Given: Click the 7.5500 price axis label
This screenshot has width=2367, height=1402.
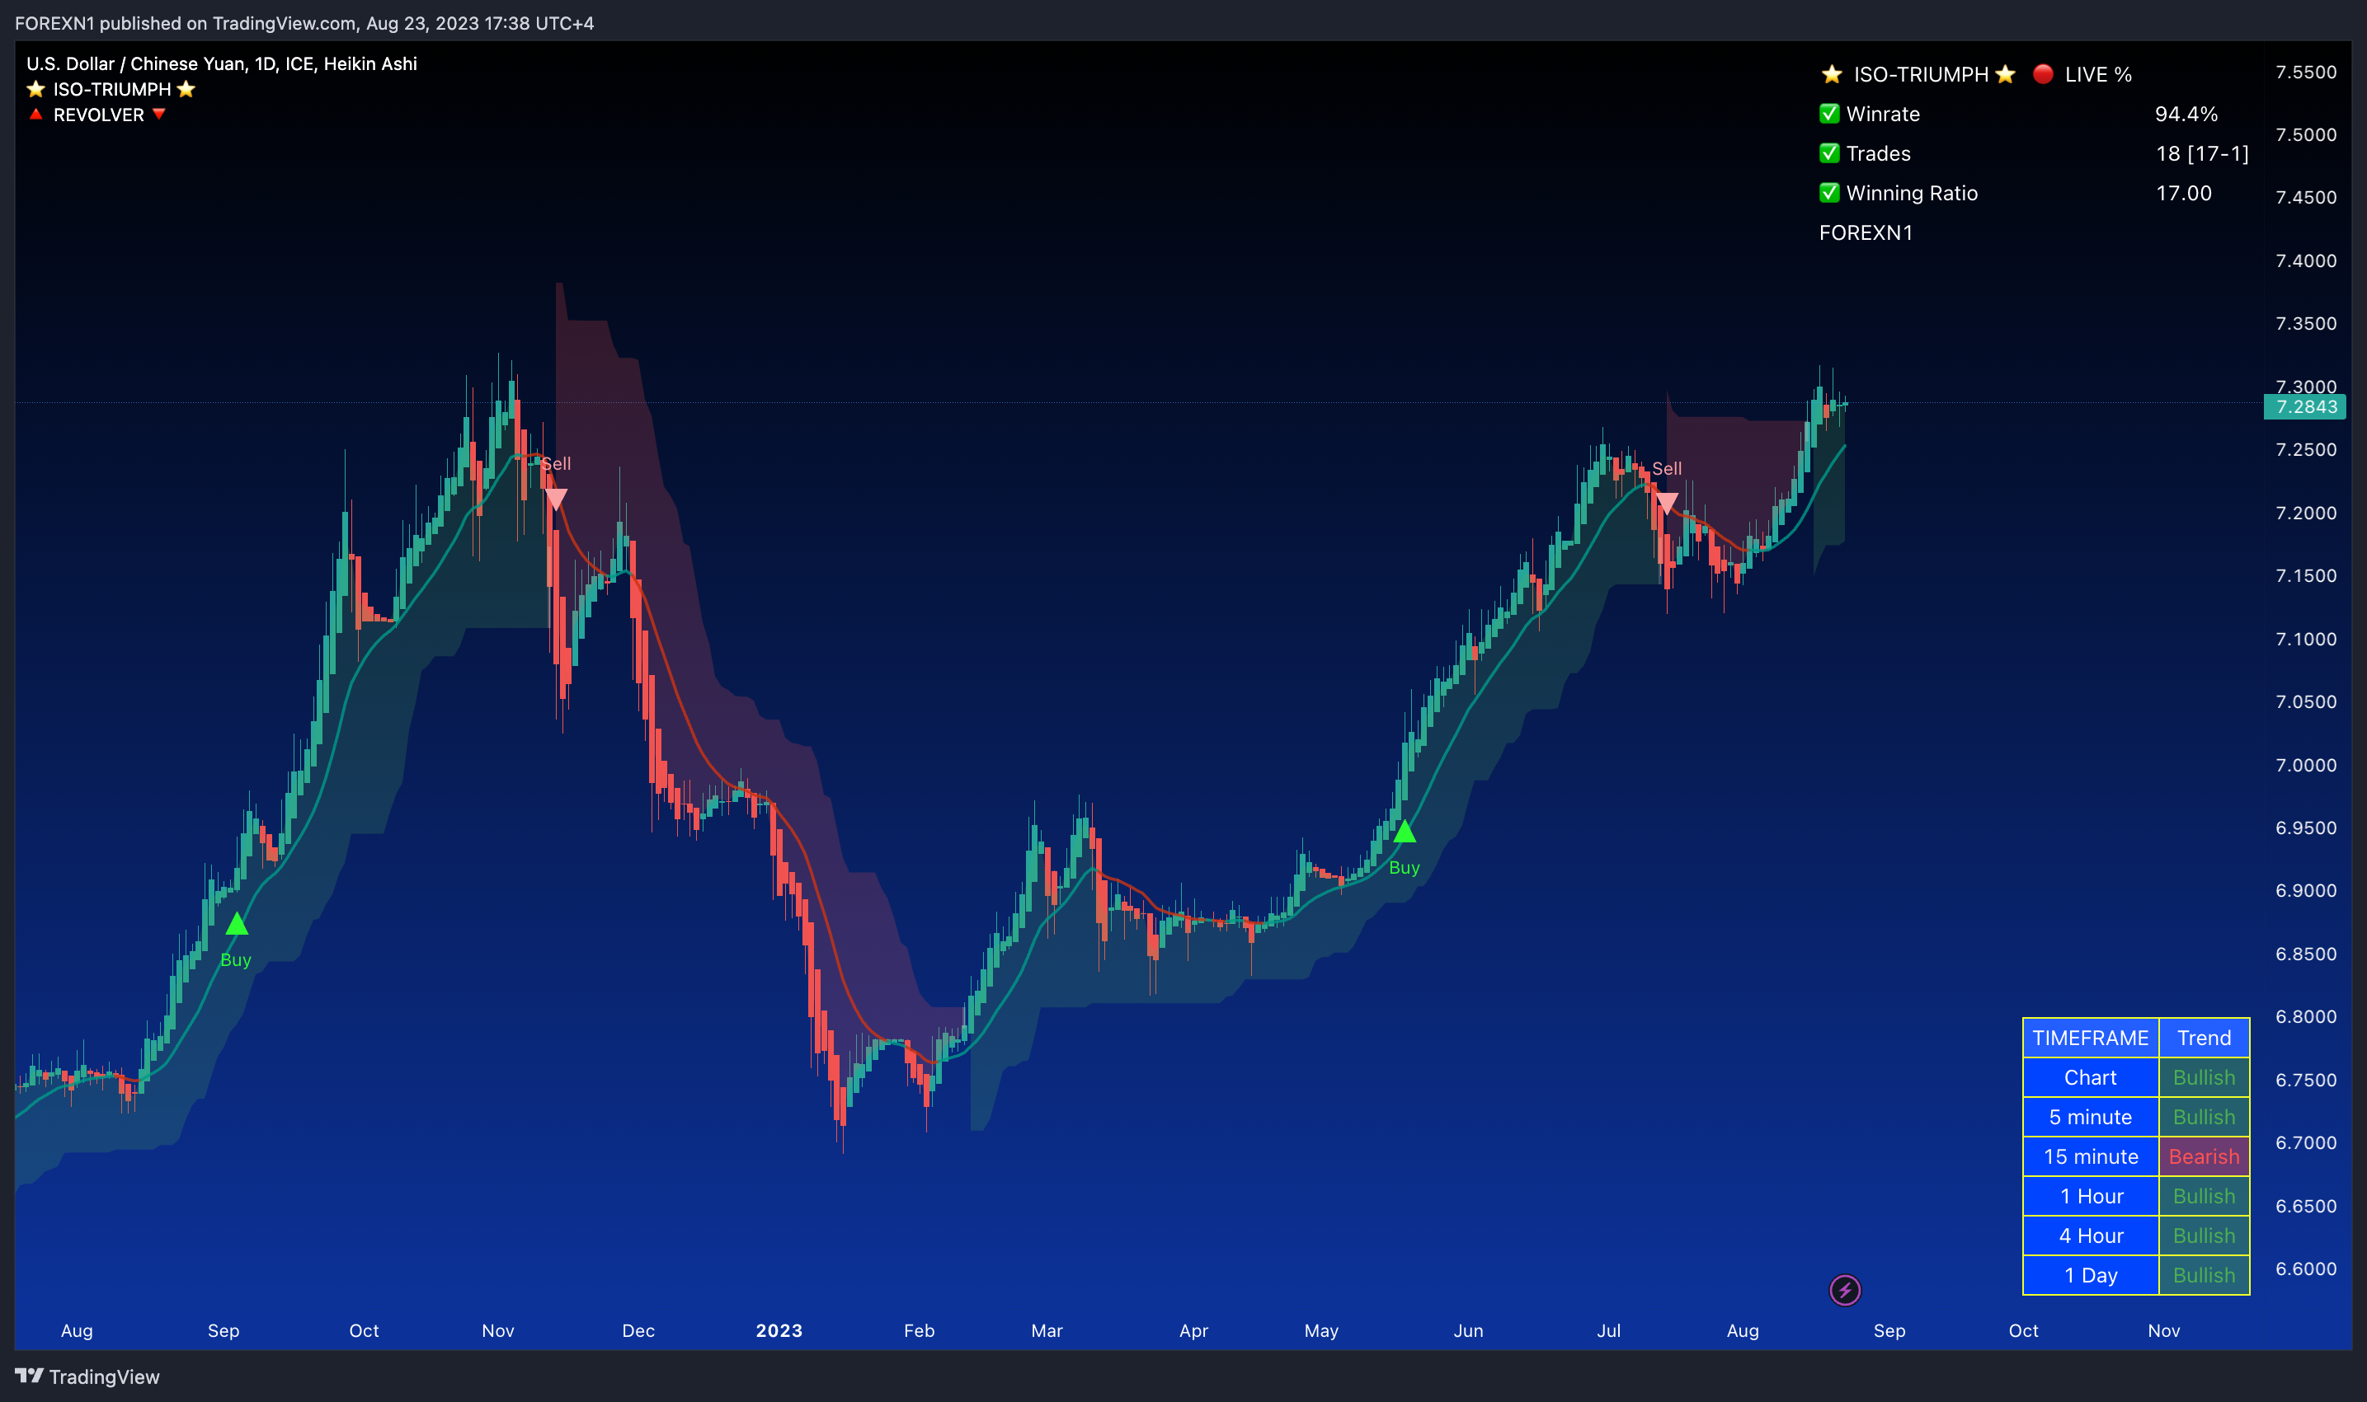Looking at the screenshot, I should tap(2305, 72).
